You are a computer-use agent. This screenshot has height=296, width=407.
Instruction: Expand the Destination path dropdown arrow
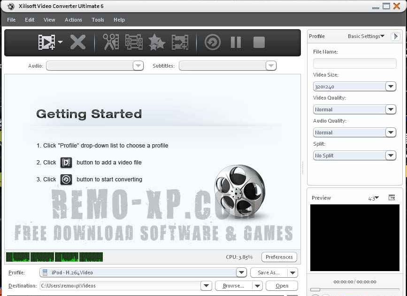207,286
